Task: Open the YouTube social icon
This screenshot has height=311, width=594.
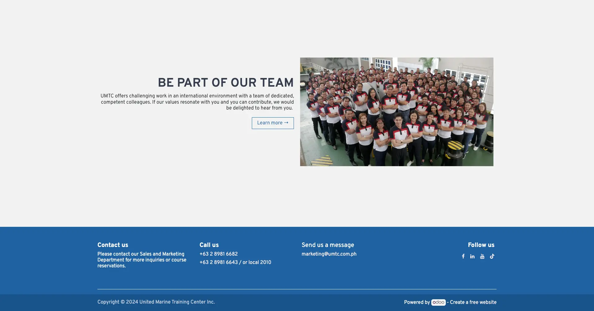Action: [482, 256]
